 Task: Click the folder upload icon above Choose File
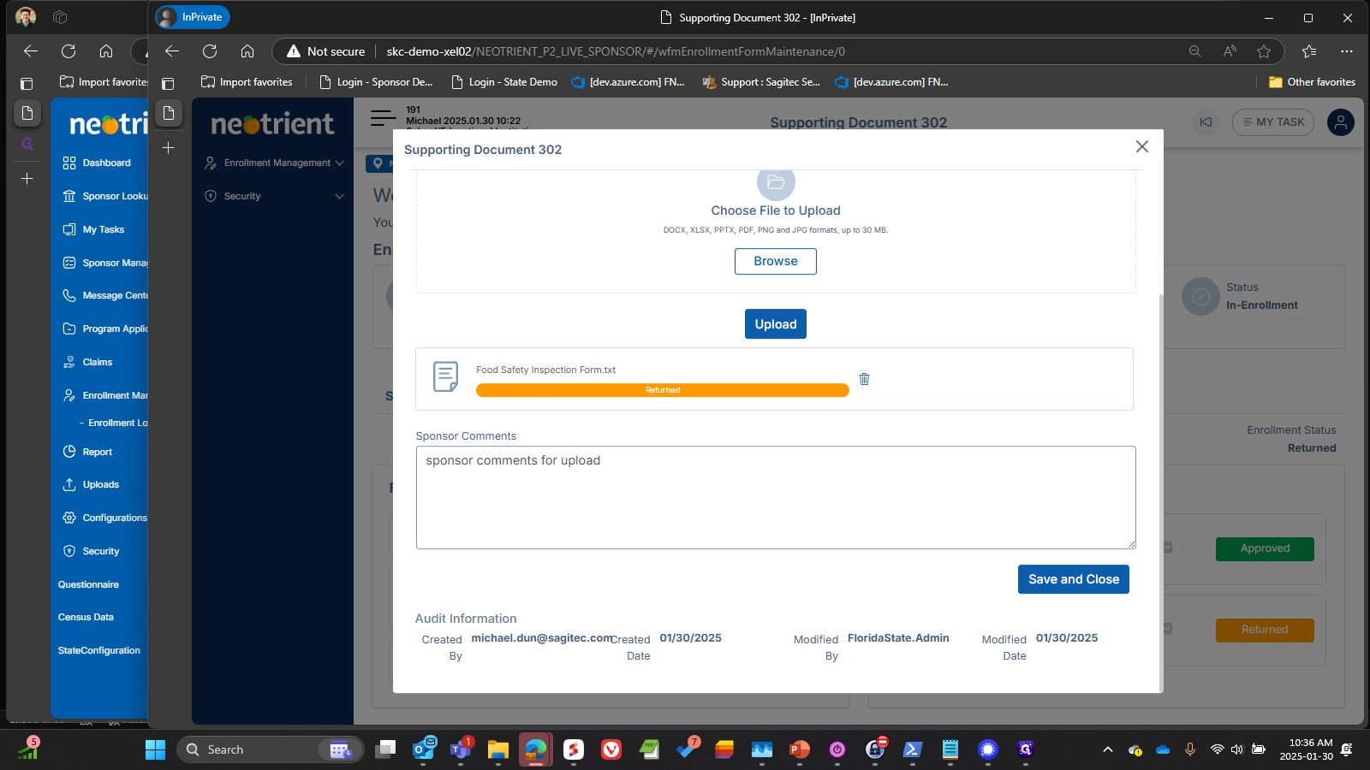coord(776,183)
